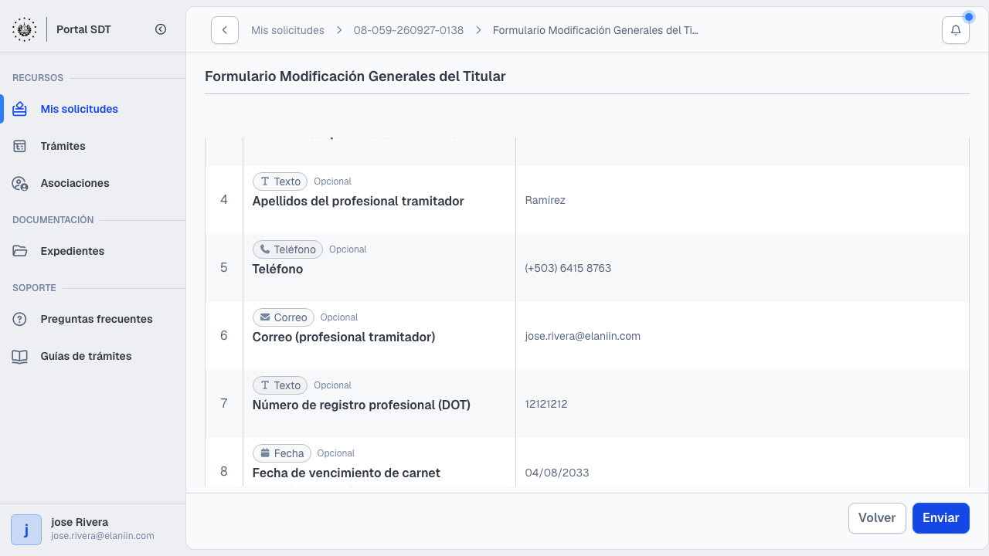Viewport: 989px width, 556px height.
Task: Click the Correo (profesional tramitador) label
Action: click(x=344, y=337)
